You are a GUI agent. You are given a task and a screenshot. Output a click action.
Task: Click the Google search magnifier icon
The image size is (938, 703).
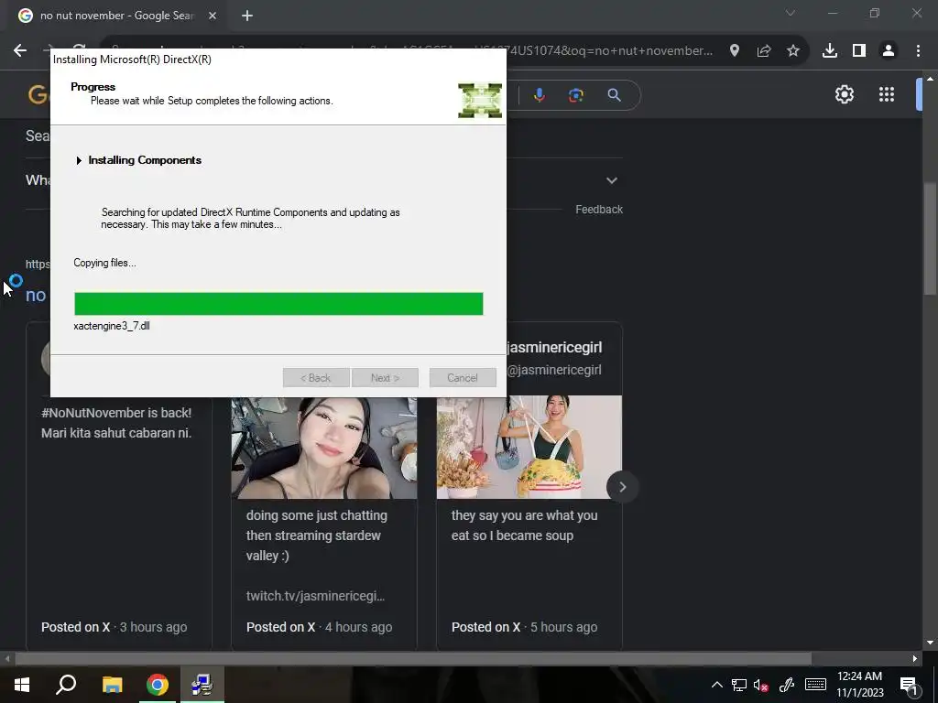point(614,95)
